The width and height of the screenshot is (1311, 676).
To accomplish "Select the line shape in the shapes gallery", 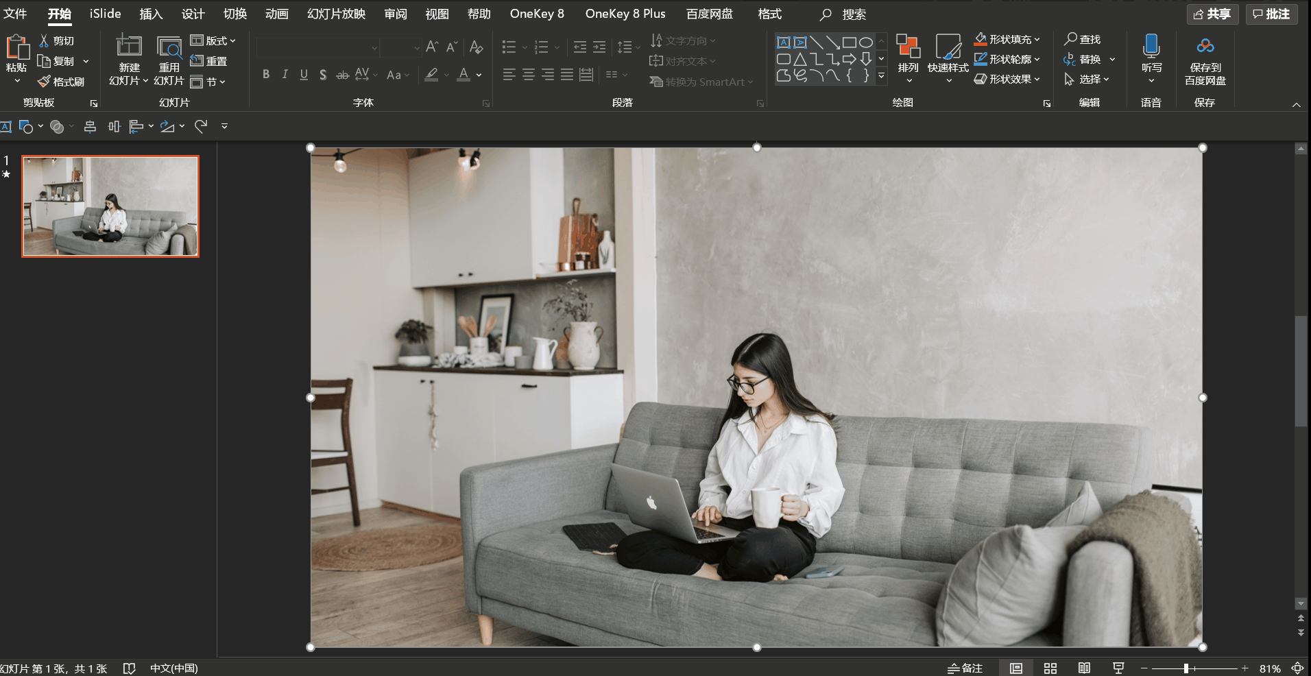I will [x=817, y=43].
